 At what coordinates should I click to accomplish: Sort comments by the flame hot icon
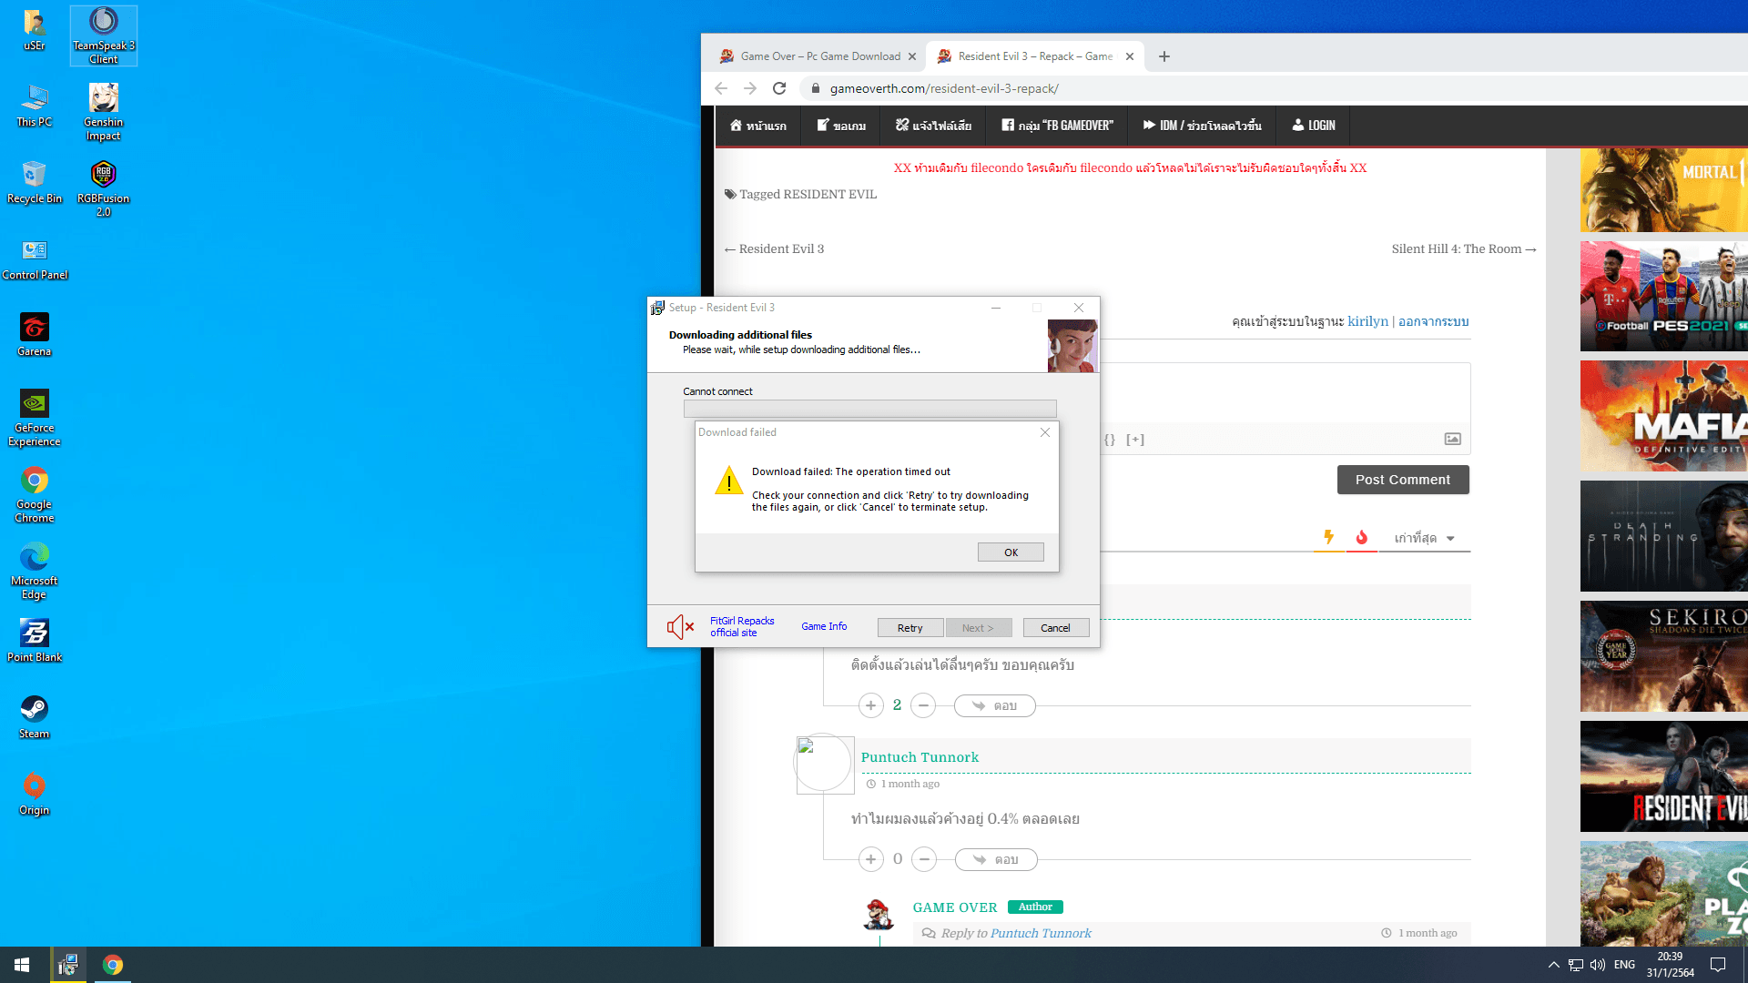pyautogui.click(x=1362, y=537)
